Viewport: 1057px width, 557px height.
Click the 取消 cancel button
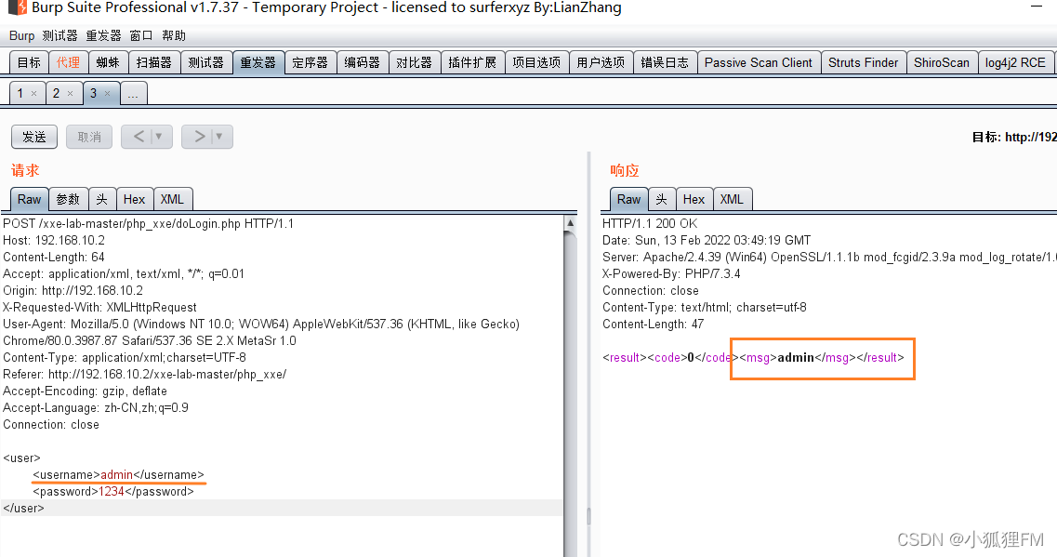pos(89,137)
